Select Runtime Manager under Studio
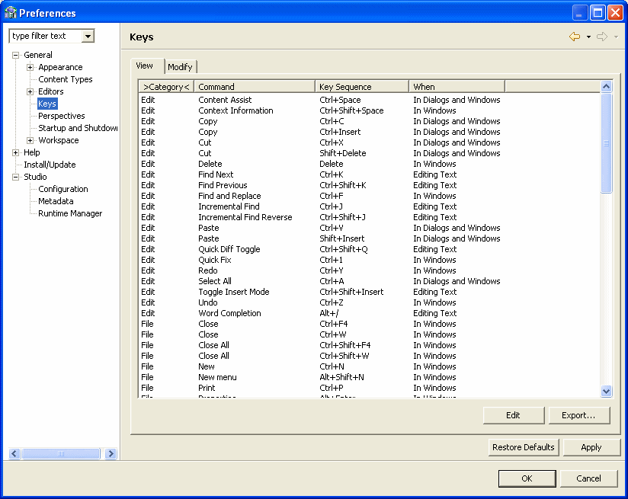Viewport: 628px width, 499px height. [70, 213]
